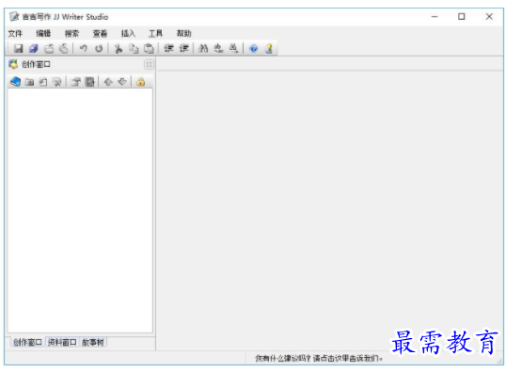
Task: Click the import icon left of Undo
Action: 64,48
